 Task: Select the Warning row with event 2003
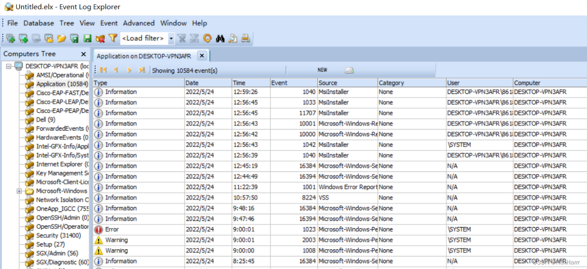(340, 240)
